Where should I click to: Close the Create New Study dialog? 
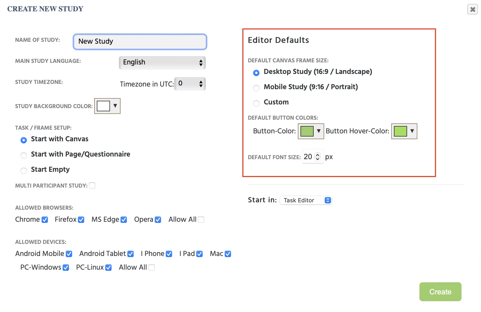(472, 9)
